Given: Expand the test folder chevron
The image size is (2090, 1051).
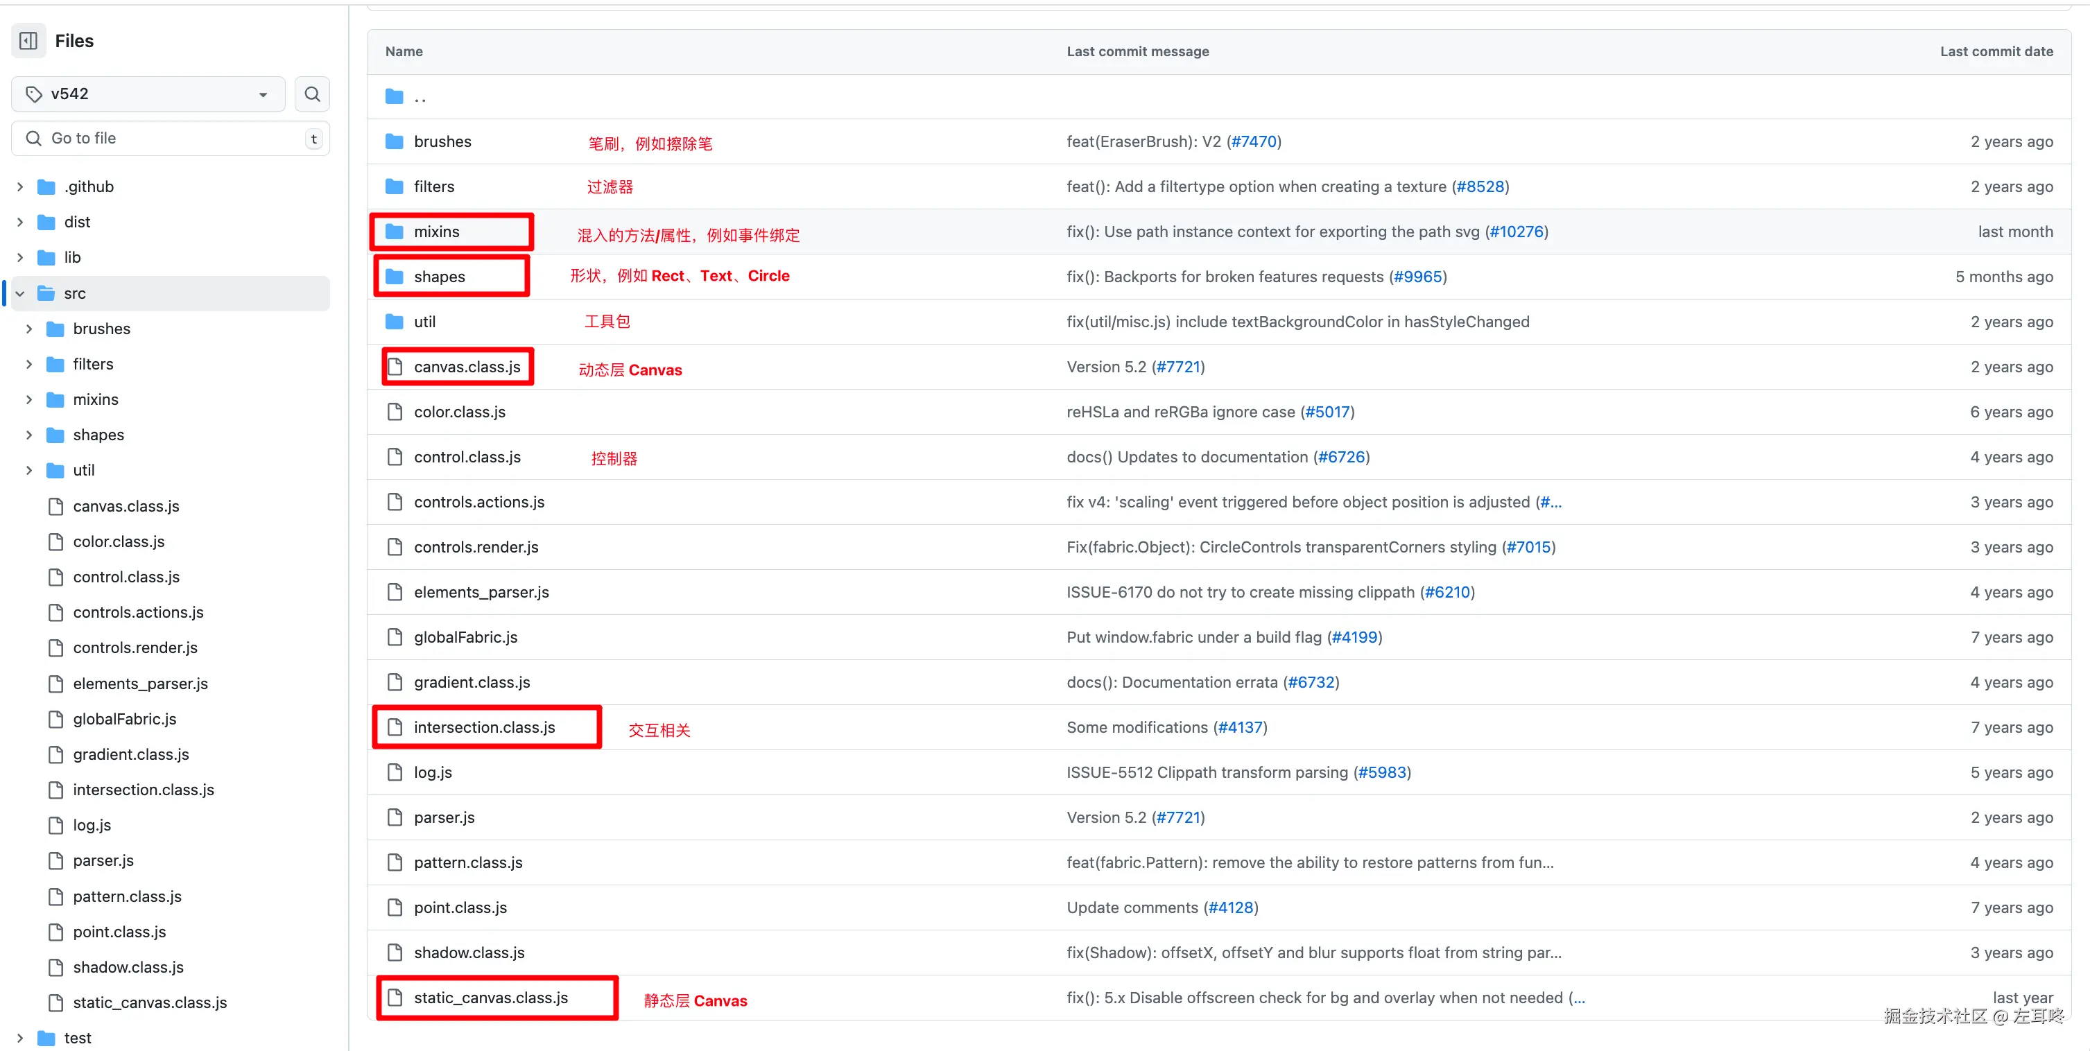Looking at the screenshot, I should pos(20,1038).
